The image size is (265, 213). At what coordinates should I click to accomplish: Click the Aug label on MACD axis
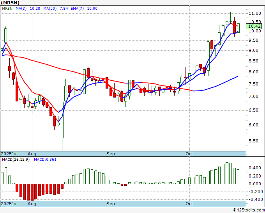click(x=32, y=204)
